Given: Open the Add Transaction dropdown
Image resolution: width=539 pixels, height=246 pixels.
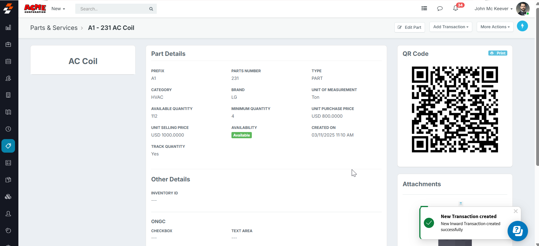Looking at the screenshot, I should point(451,27).
